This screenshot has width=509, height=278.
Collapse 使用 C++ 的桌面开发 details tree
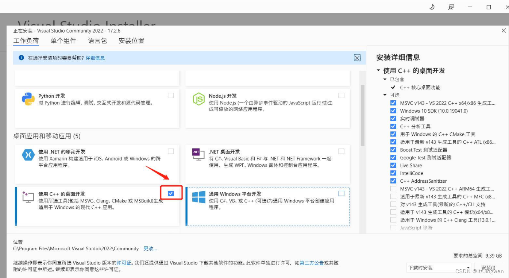tap(378, 70)
